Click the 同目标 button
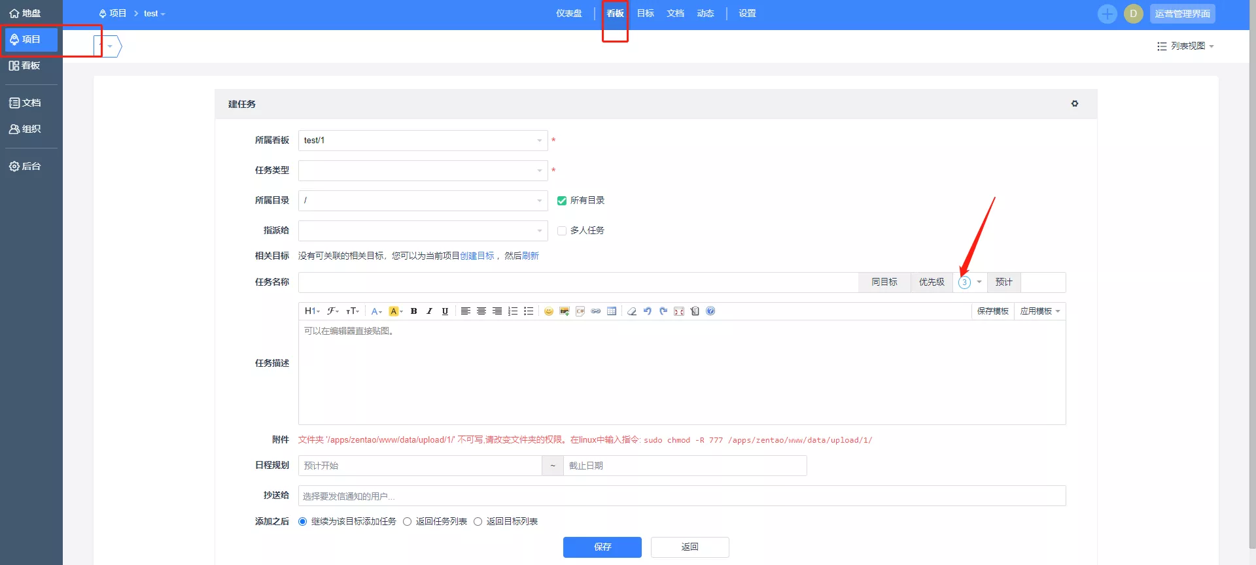This screenshot has width=1256, height=565. pyautogui.click(x=884, y=282)
